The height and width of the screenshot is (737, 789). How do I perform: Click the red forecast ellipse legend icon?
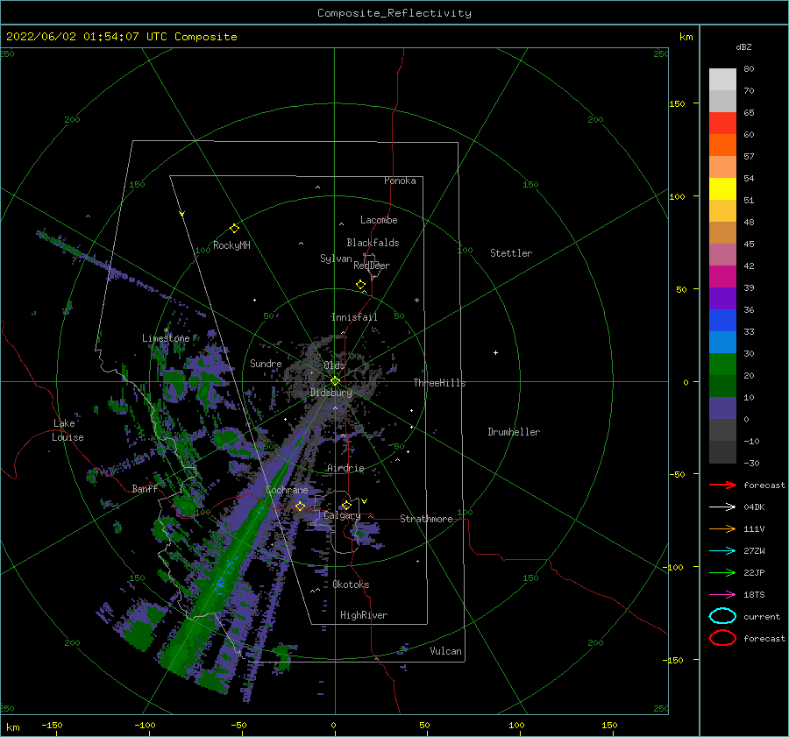722,638
